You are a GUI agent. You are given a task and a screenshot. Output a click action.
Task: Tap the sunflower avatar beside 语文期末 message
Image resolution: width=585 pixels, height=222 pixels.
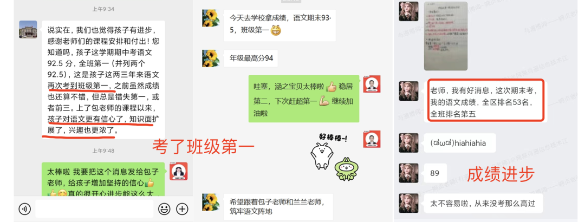[210, 18]
